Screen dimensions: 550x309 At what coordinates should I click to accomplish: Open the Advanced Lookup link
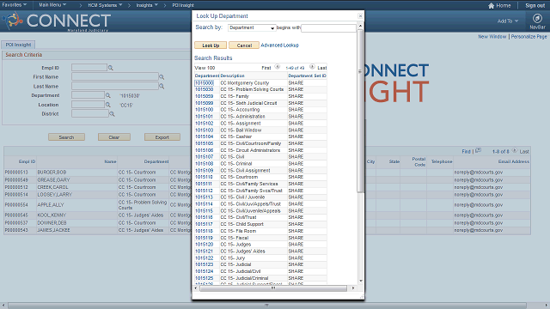click(x=279, y=45)
